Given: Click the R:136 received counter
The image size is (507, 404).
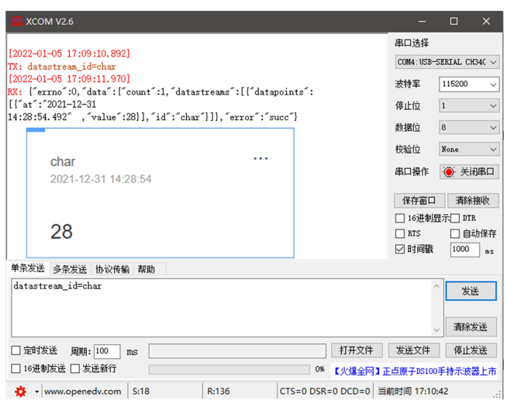Looking at the screenshot, I should (219, 392).
